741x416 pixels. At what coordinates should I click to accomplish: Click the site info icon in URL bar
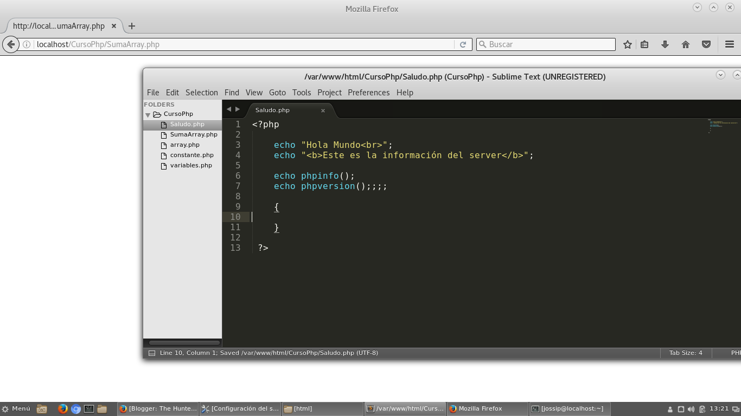tap(26, 44)
